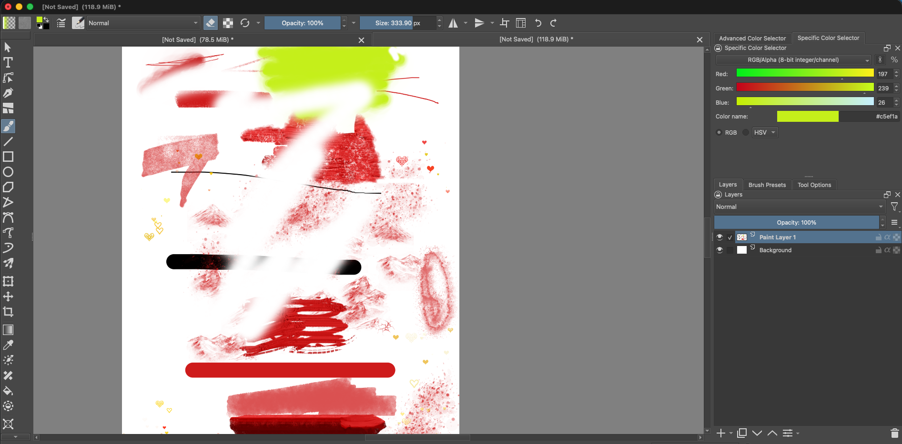
Task: Select the Fill bucket tool
Action: click(8, 391)
